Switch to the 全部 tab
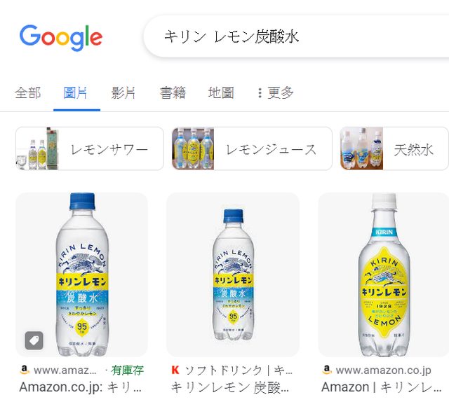 click(28, 93)
